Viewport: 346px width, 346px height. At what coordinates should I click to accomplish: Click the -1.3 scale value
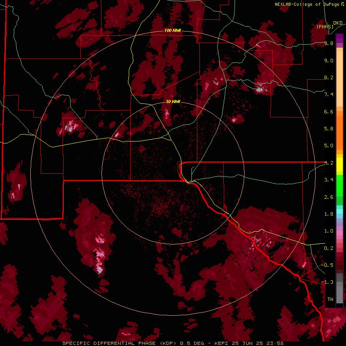point(328,282)
